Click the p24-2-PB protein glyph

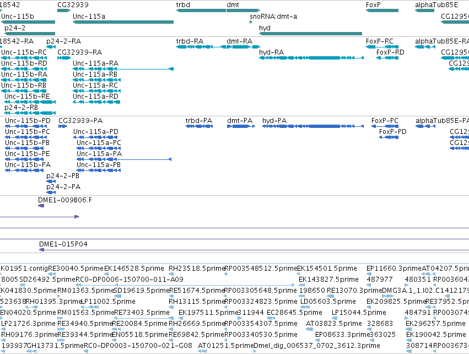click(51, 181)
